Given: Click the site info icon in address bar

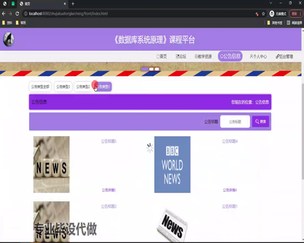Looking at the screenshot, I should point(26,13).
